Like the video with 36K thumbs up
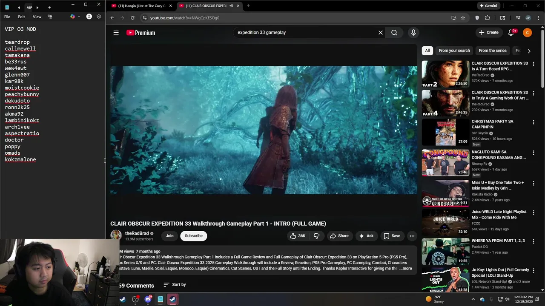 [x=298, y=236]
